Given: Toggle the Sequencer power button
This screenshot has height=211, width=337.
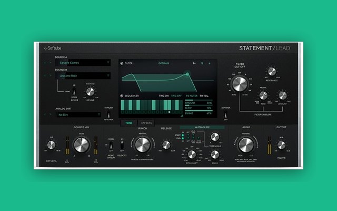Looking at the screenshot, I should pyautogui.click(x=122, y=96).
